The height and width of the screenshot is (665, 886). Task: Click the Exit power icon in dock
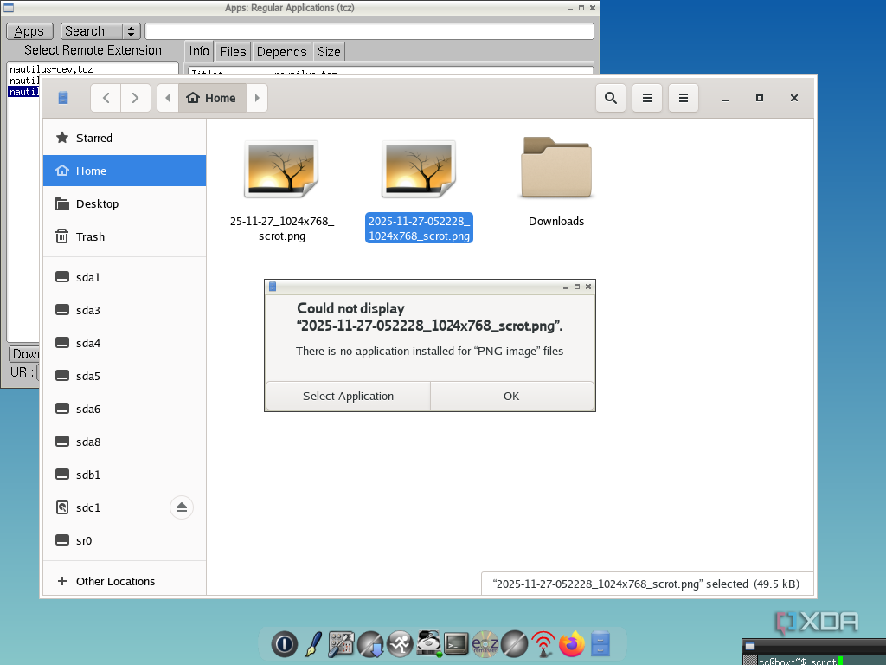(284, 643)
